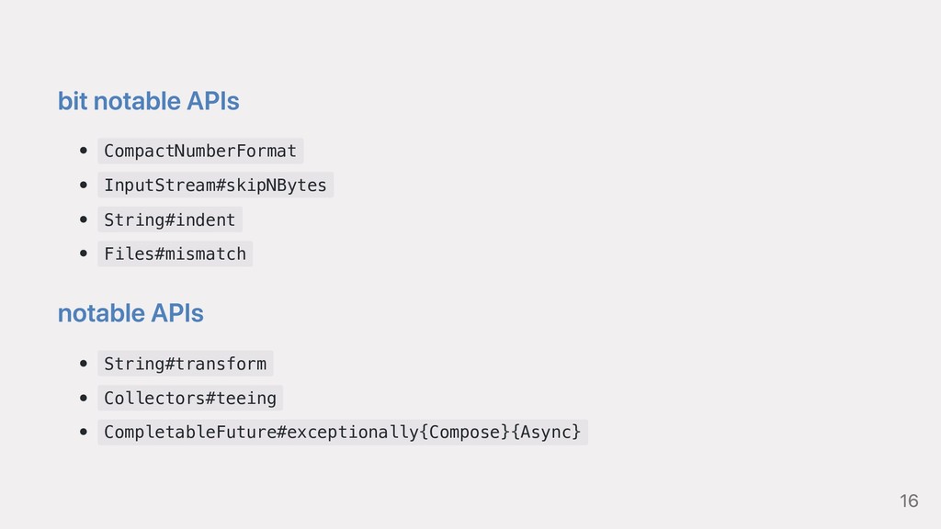
Task: Click the Collectors#teeing code label
Action: click(x=190, y=398)
